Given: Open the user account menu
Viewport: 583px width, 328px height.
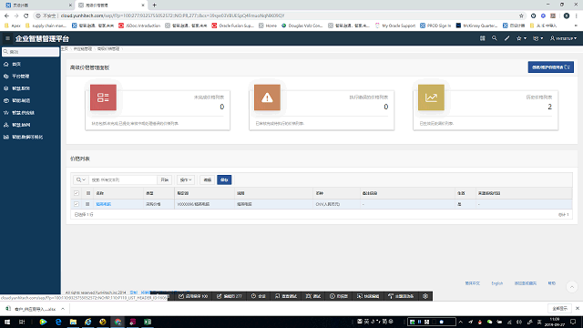Looking at the screenshot, I should coord(563,38).
